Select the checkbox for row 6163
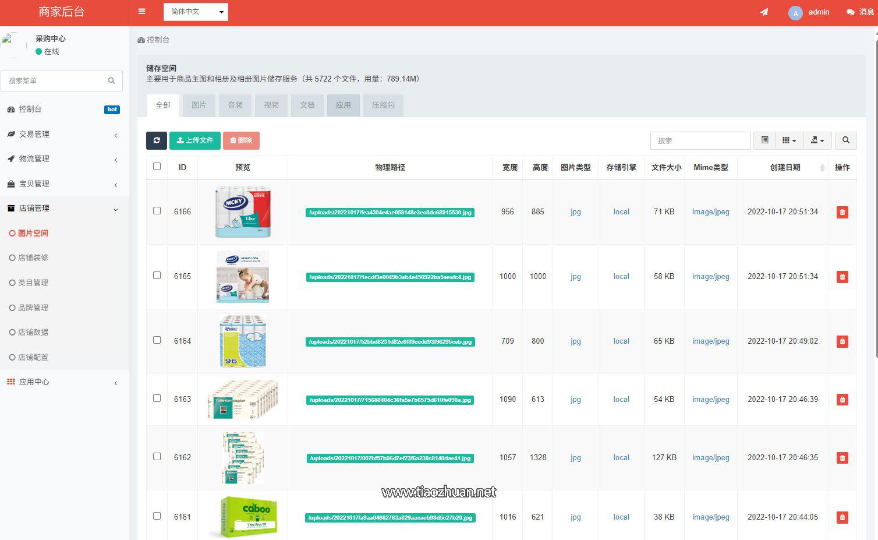Viewport: 878px width, 540px height. point(157,398)
